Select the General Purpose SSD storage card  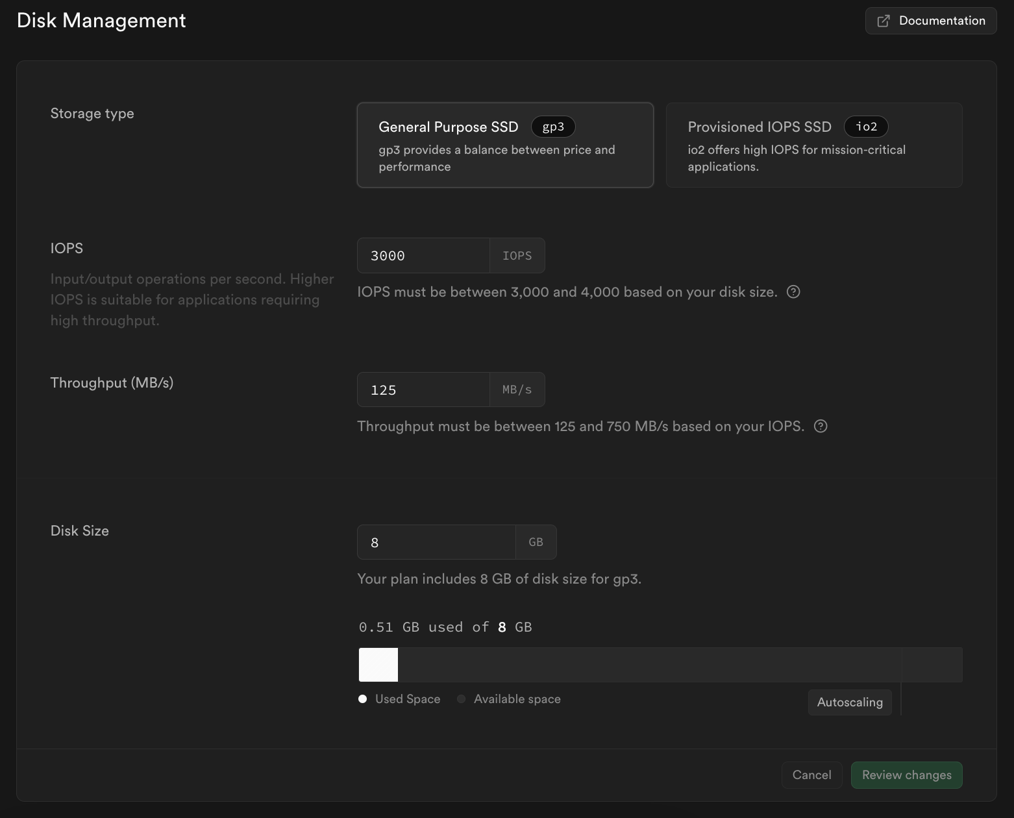click(x=505, y=145)
